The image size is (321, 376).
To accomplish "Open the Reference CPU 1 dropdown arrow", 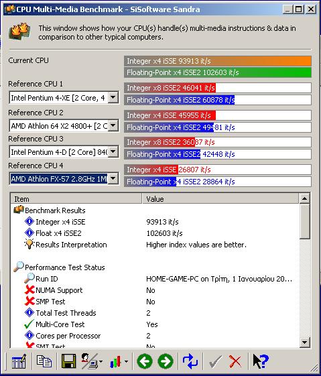I will click(113, 98).
